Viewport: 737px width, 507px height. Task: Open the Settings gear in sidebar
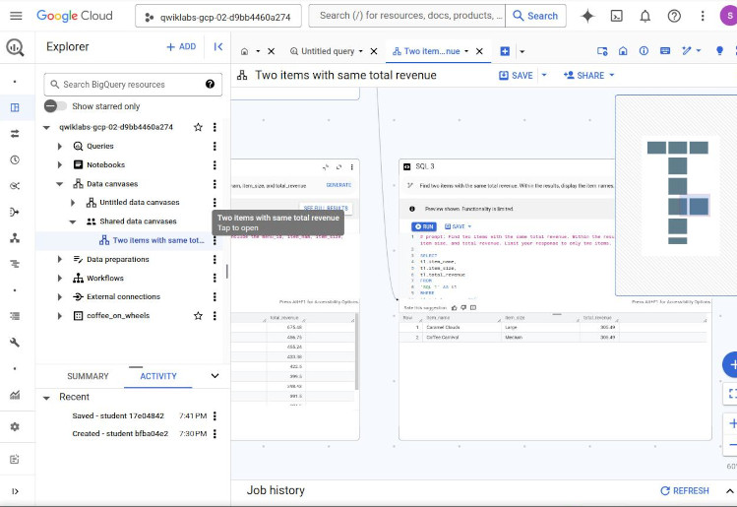tap(15, 426)
